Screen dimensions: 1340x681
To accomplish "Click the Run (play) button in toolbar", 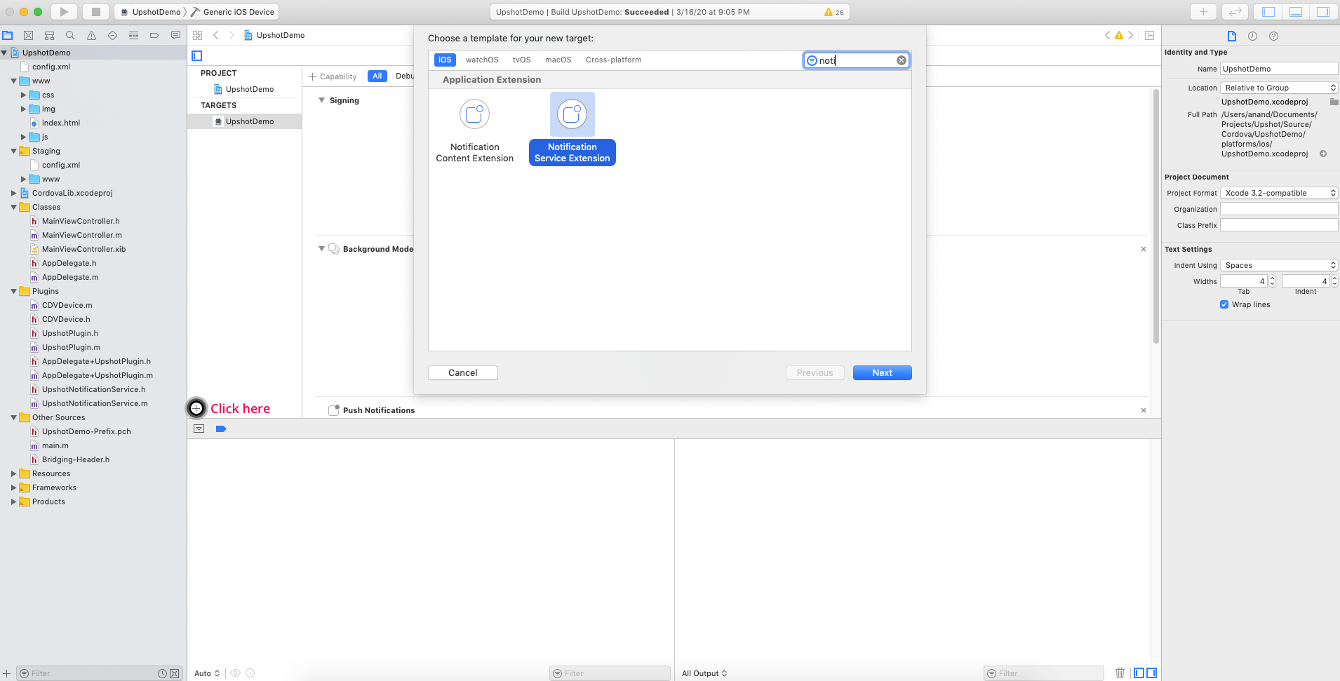I will pos(64,12).
